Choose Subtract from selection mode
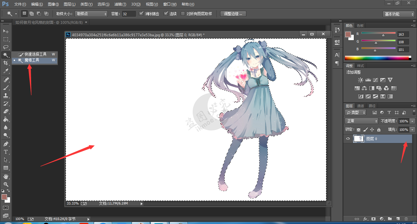The height and width of the screenshot is (224, 417). click(x=39, y=14)
